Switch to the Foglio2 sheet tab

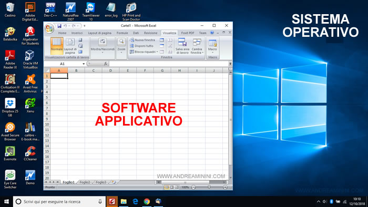coord(85,182)
